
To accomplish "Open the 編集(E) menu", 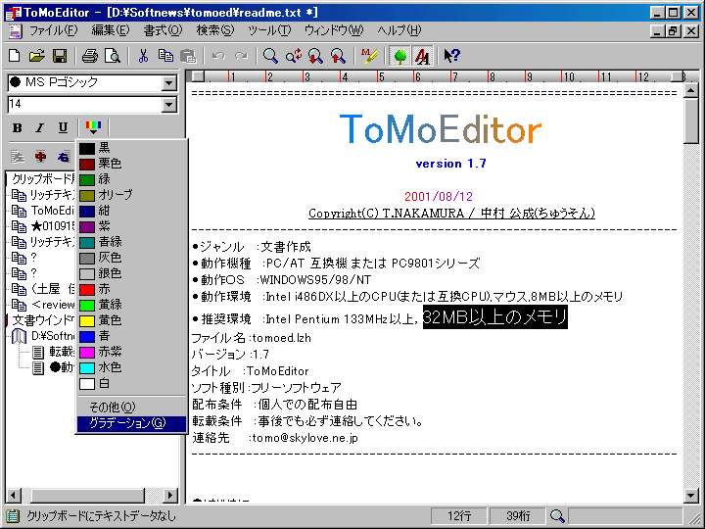I will (111, 30).
